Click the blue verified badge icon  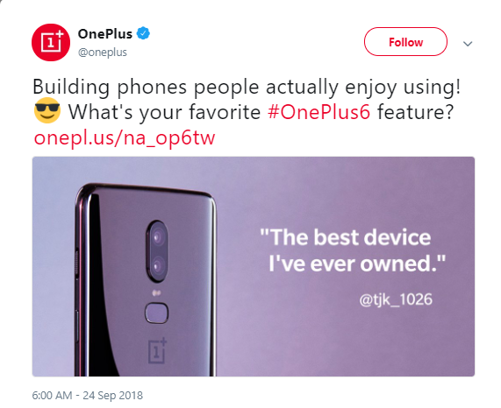[144, 33]
